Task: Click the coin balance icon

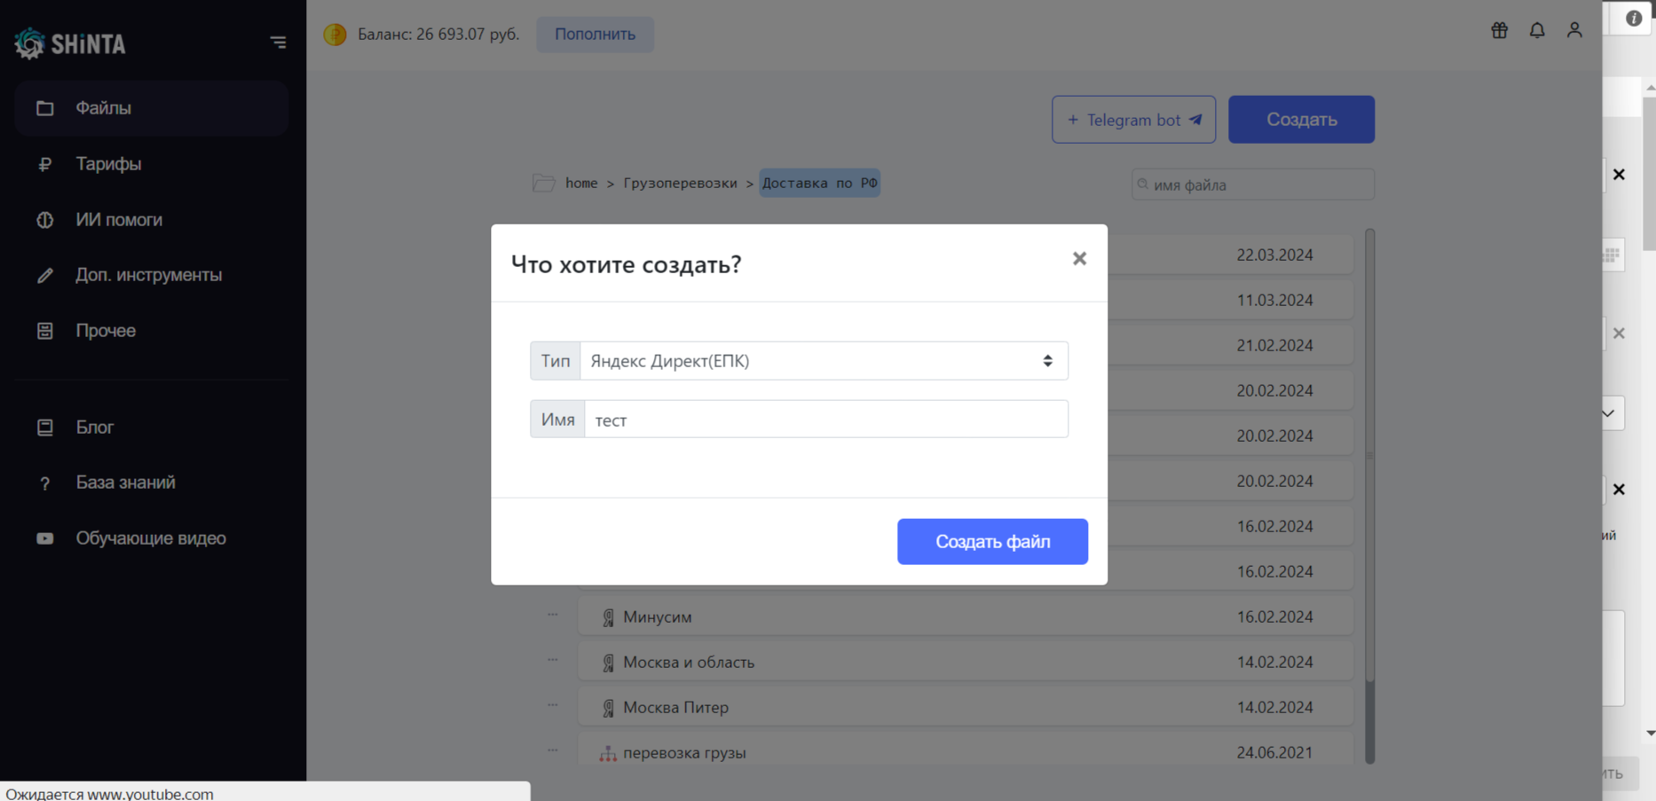Action: tap(335, 35)
